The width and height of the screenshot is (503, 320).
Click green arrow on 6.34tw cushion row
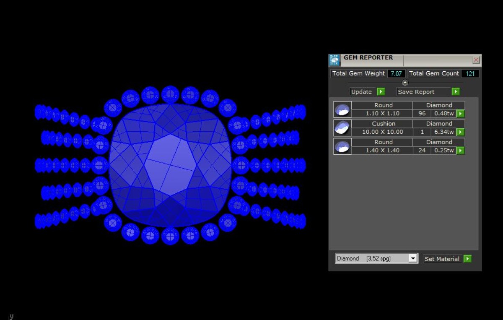coord(460,132)
